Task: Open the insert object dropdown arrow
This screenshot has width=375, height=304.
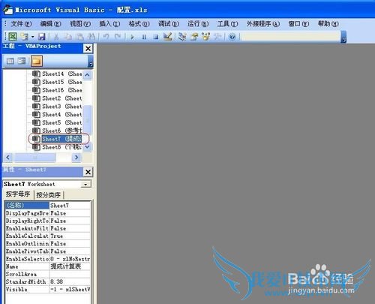Action: 32,37
